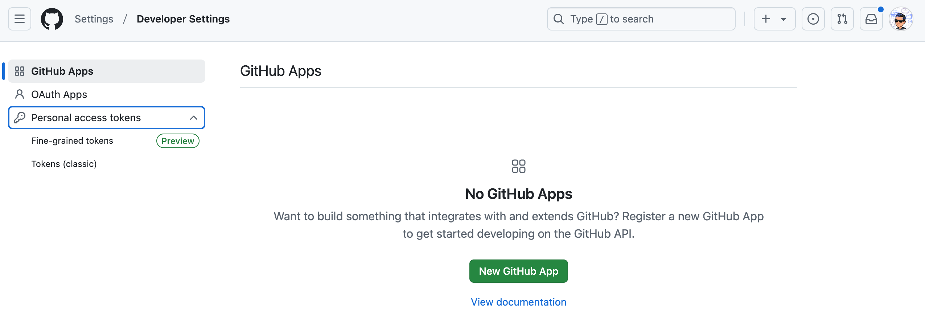Expand the create-new dropdown caret
The image size is (925, 323).
[784, 19]
